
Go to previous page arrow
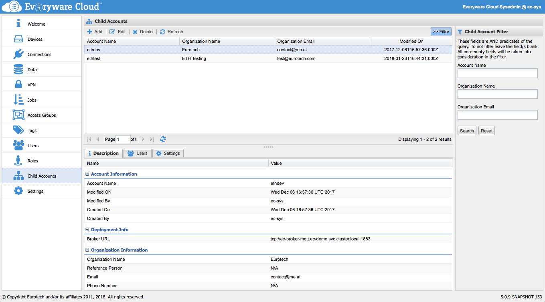coord(97,139)
